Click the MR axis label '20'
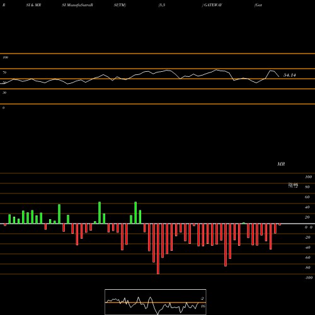This screenshot has width=315, height=315. tap(307, 217)
